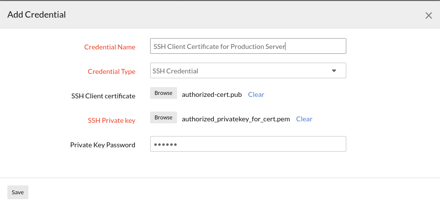Click the Credential Type dropdown arrow
440x206 pixels.
pos(334,71)
